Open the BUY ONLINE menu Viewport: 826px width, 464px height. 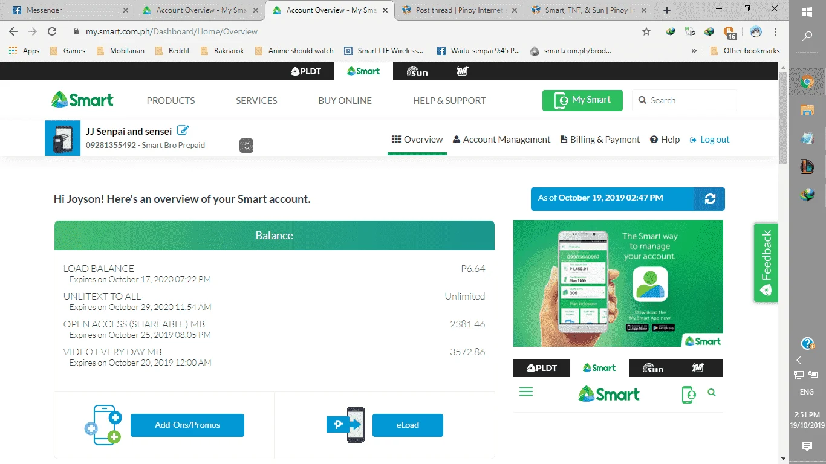[345, 100]
